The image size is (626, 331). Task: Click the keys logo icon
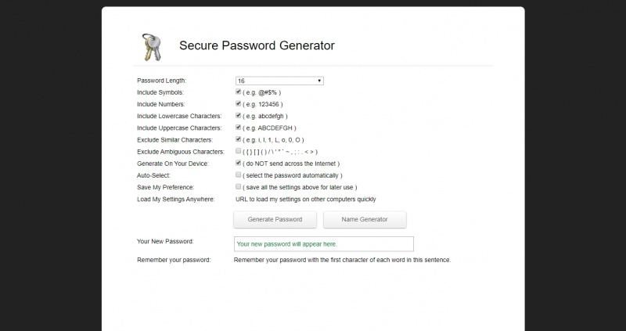151,47
